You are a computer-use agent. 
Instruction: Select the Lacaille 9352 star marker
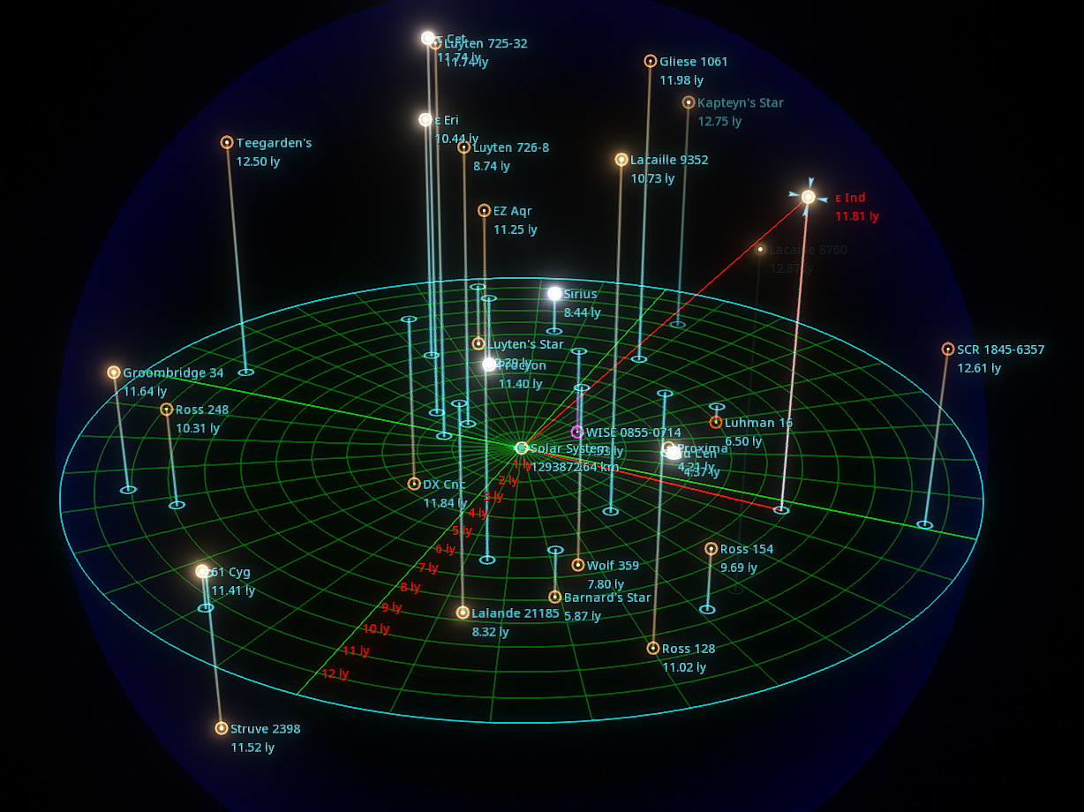click(621, 160)
